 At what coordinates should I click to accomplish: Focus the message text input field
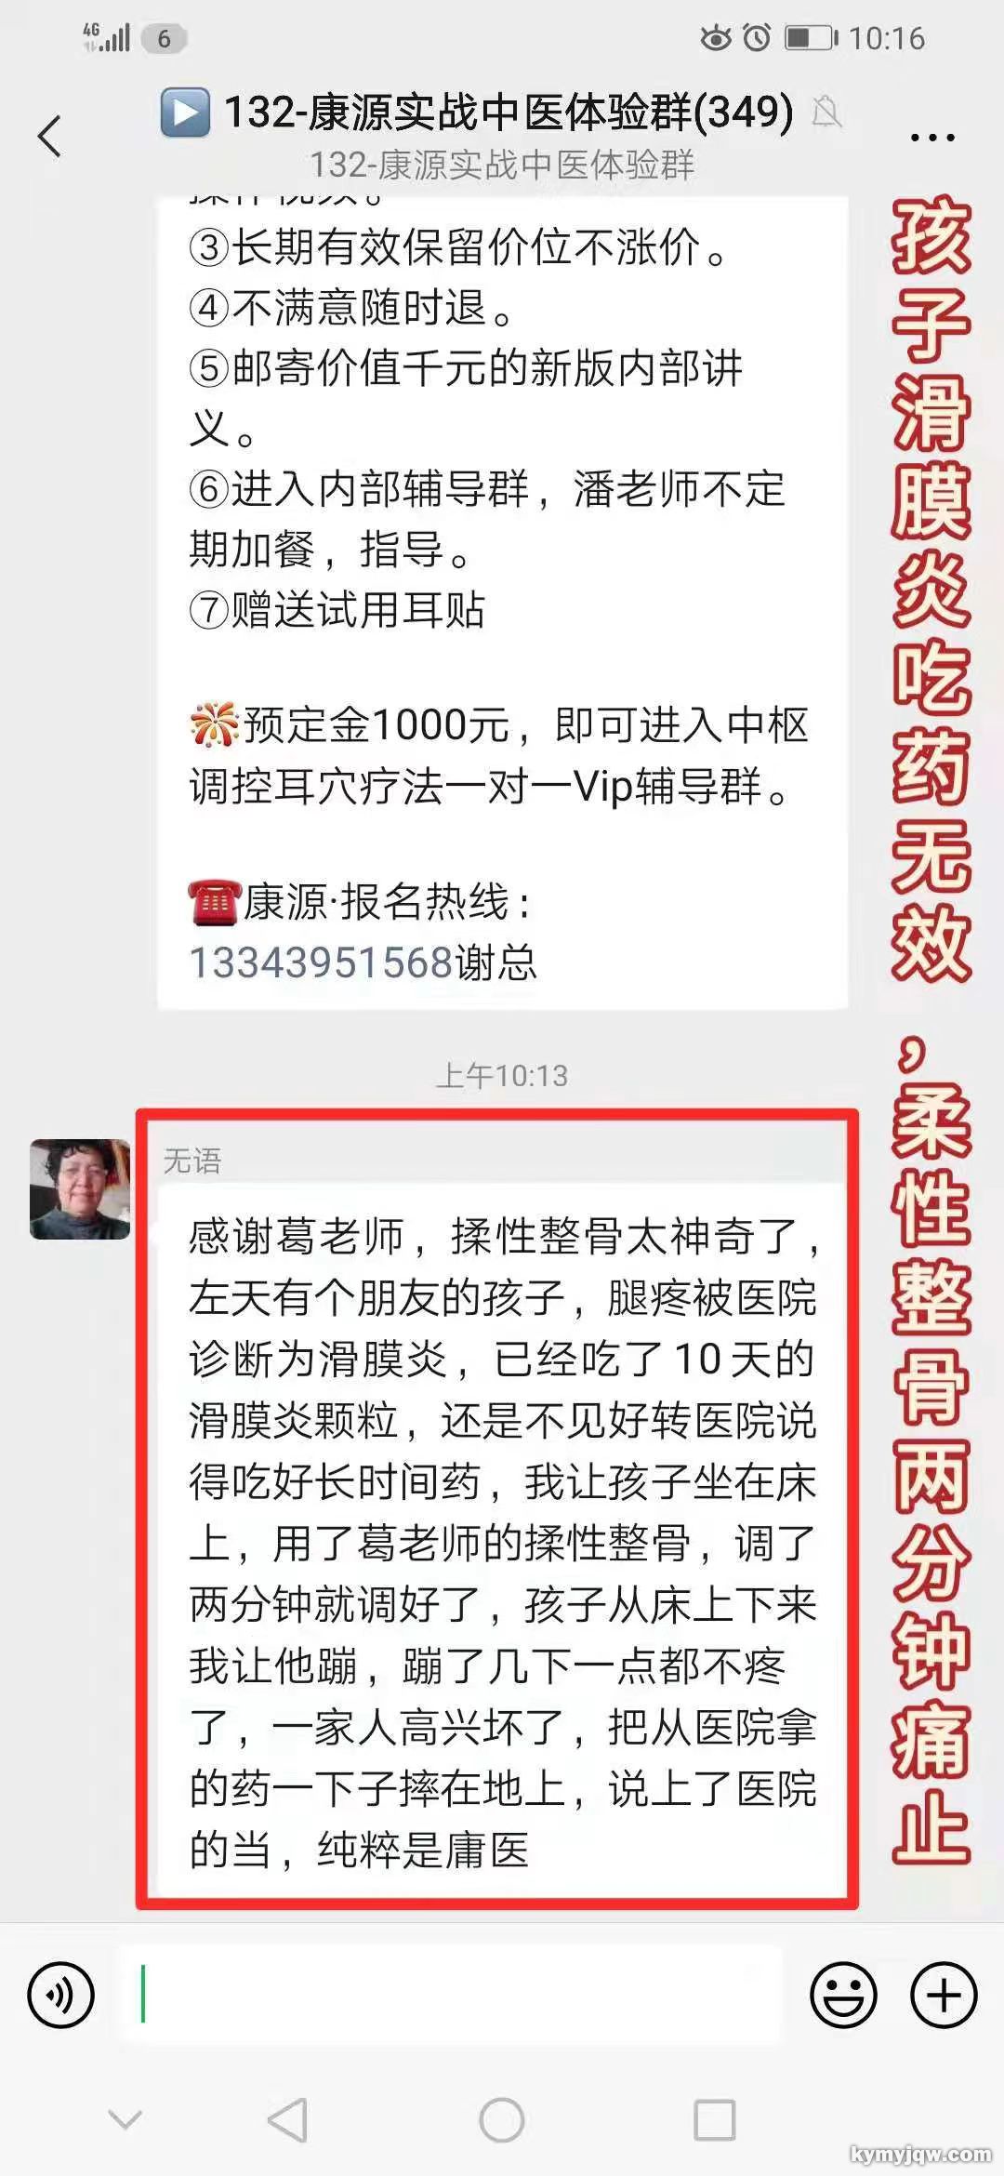pos(449,1995)
